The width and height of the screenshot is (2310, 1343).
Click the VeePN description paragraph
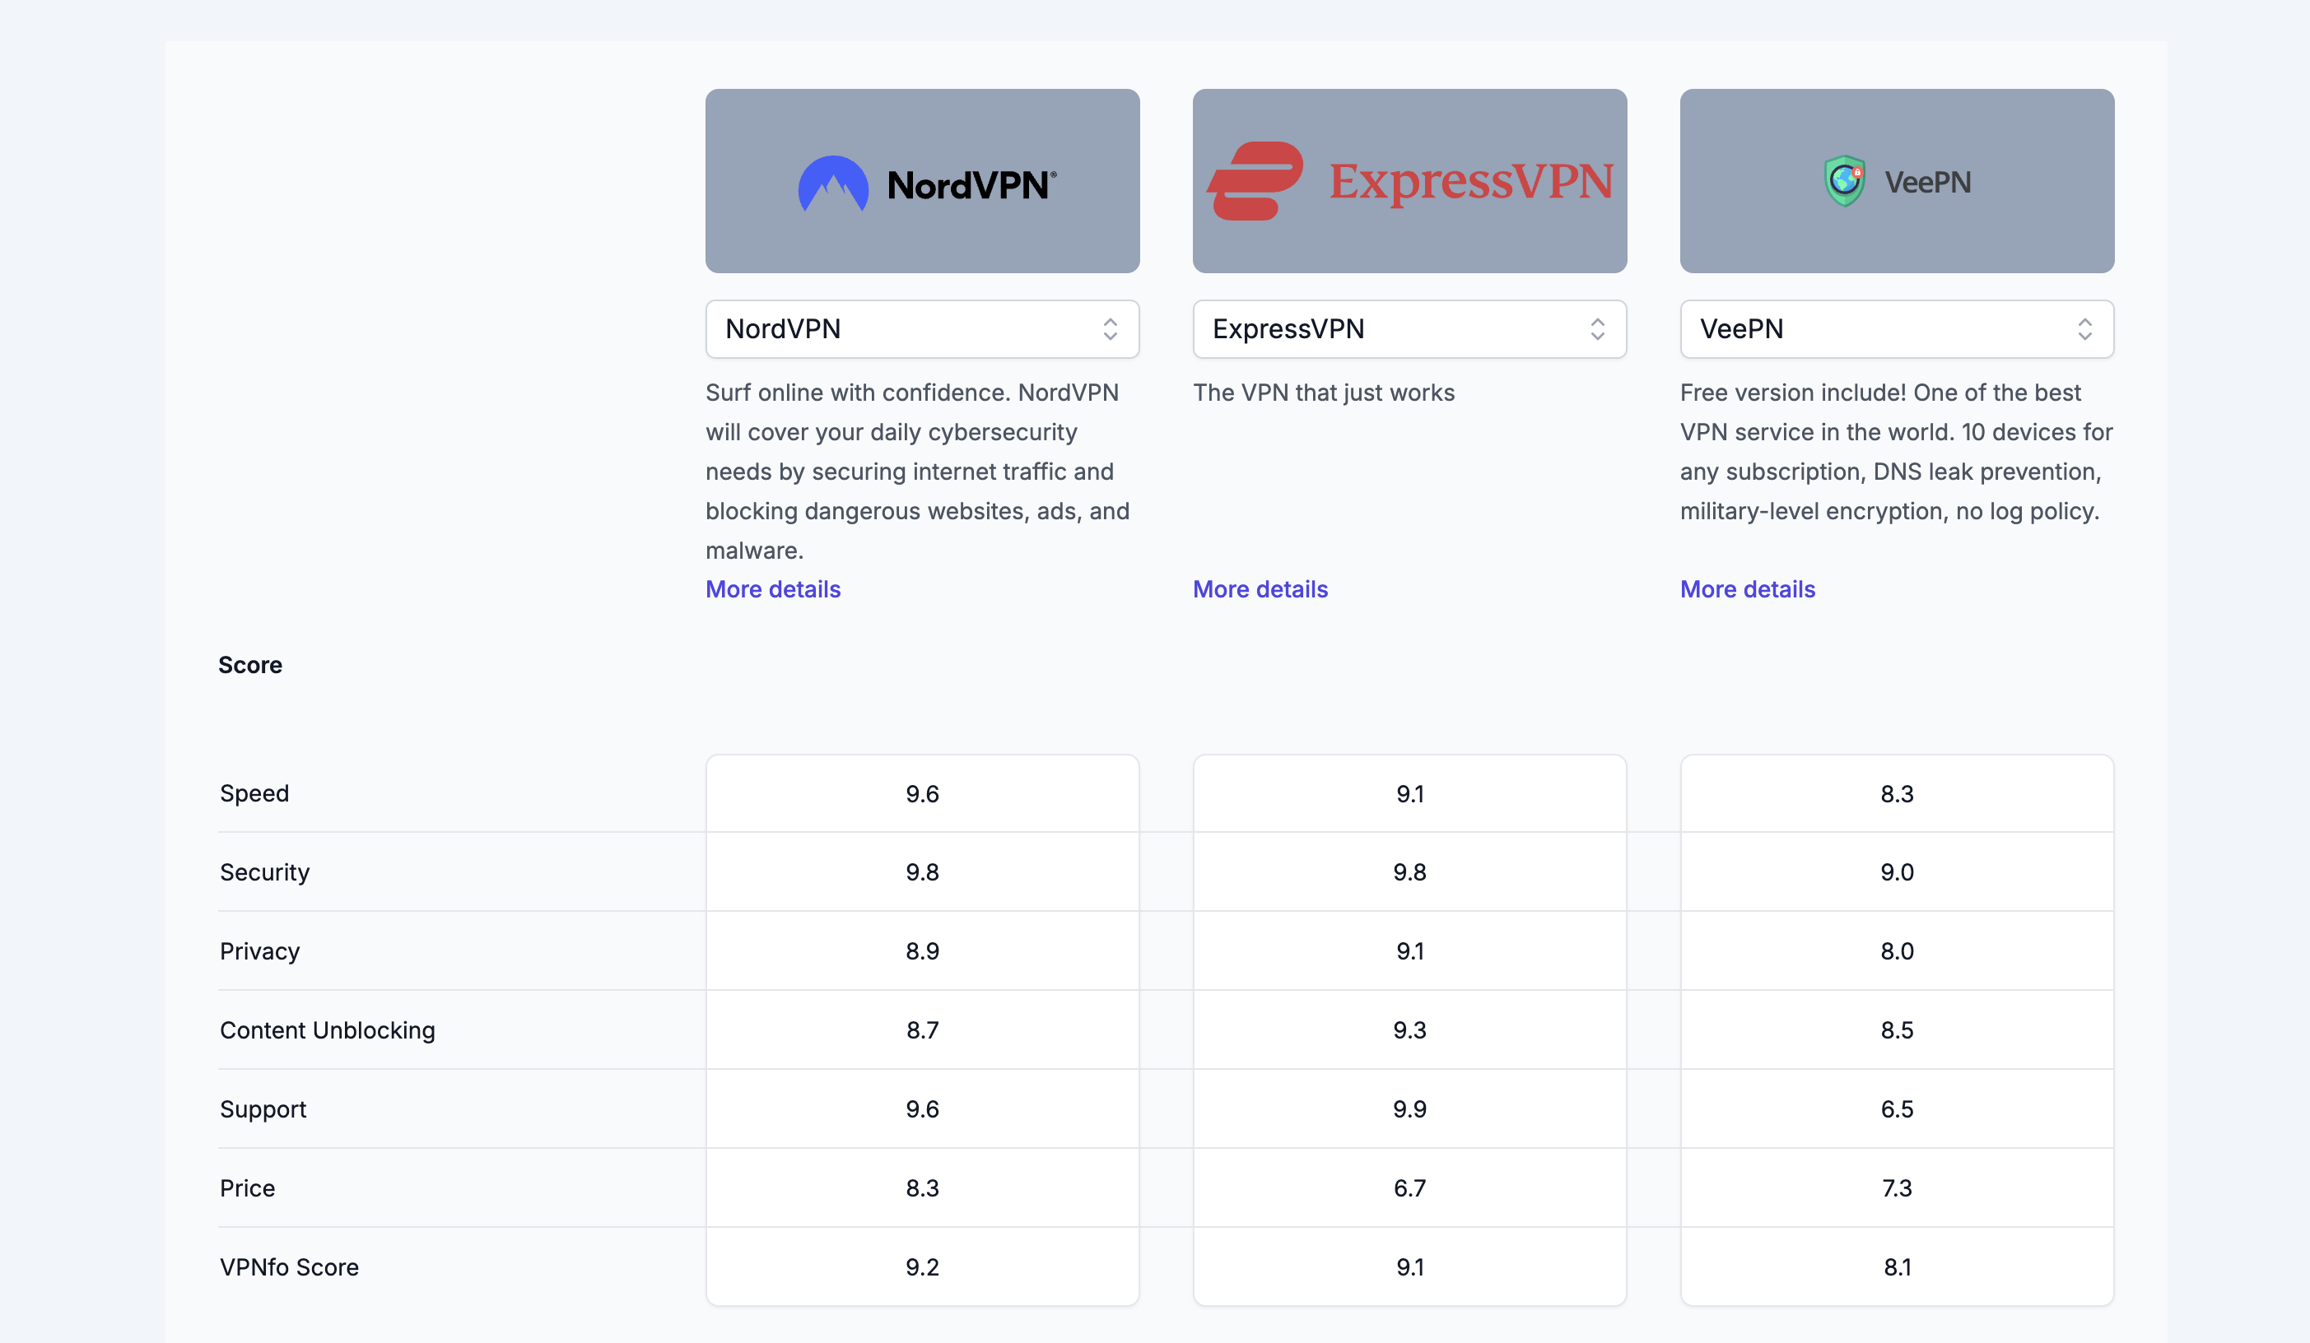(1897, 452)
